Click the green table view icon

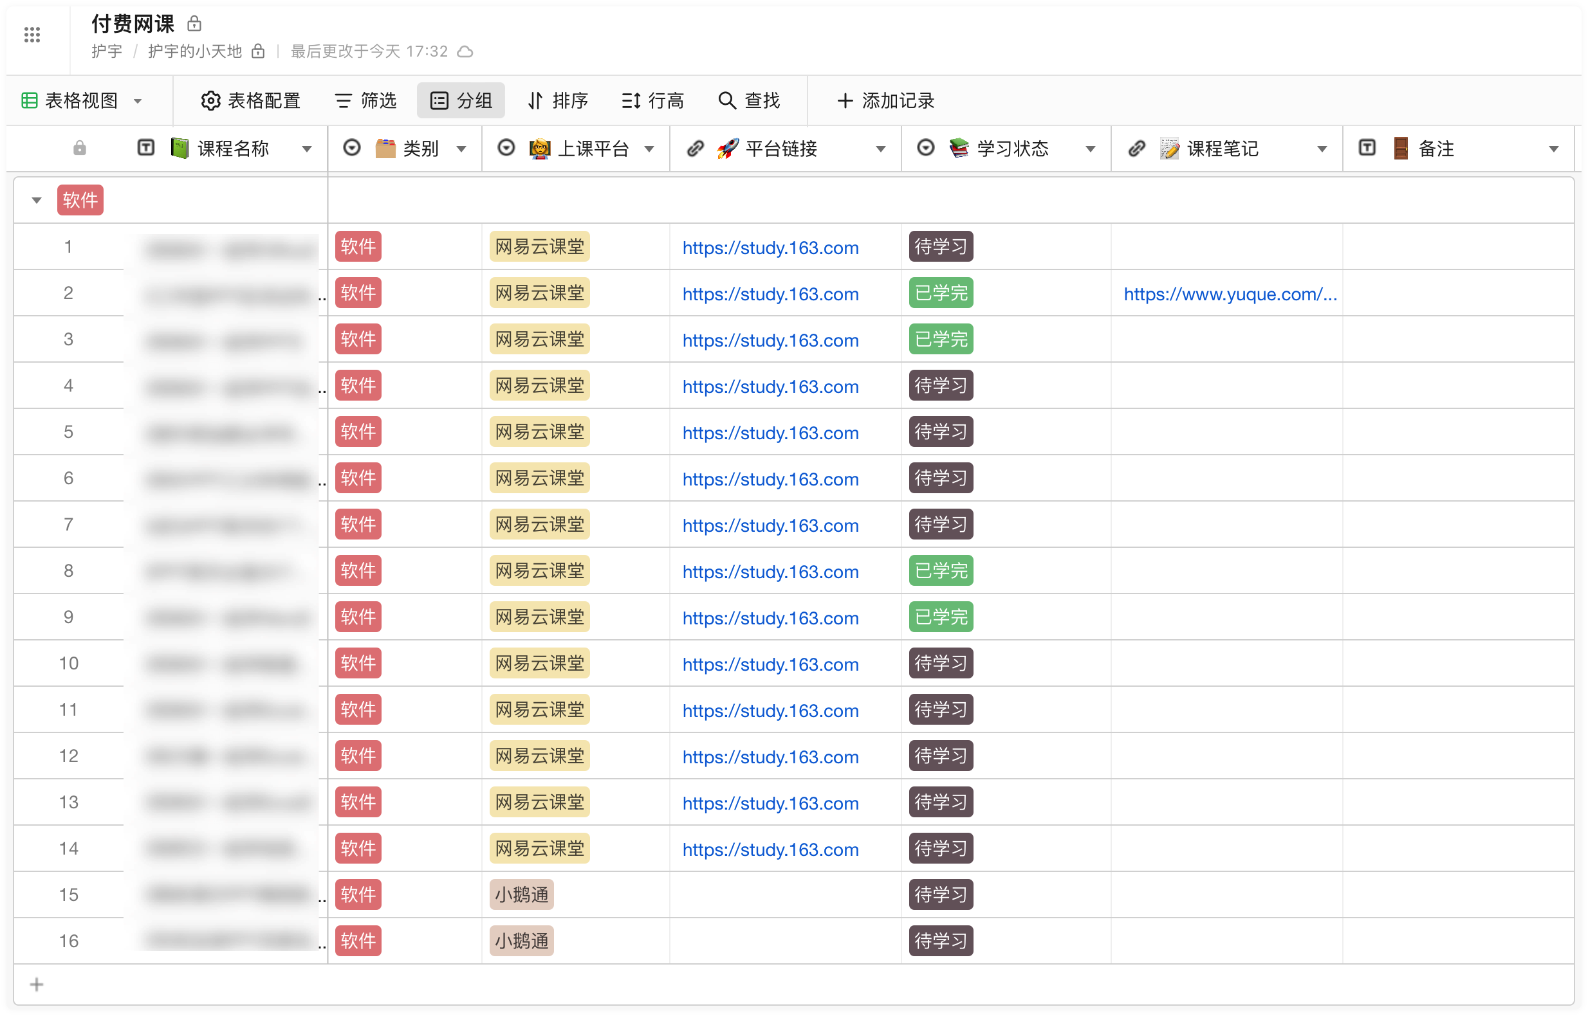pos(29,100)
